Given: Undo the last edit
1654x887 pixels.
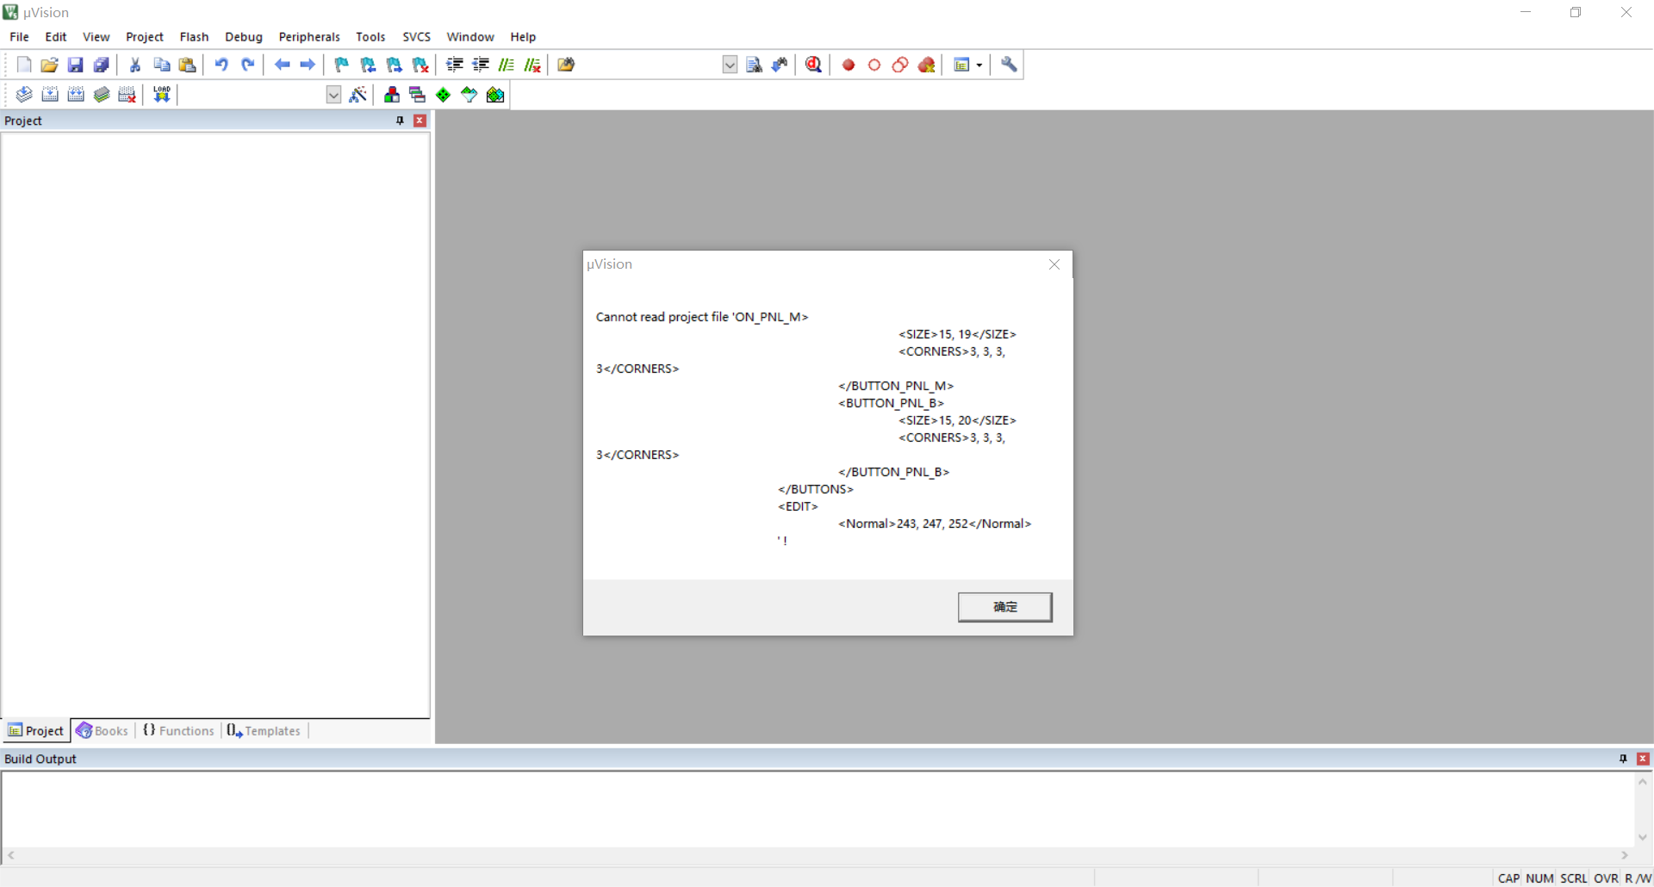Looking at the screenshot, I should [x=221, y=65].
